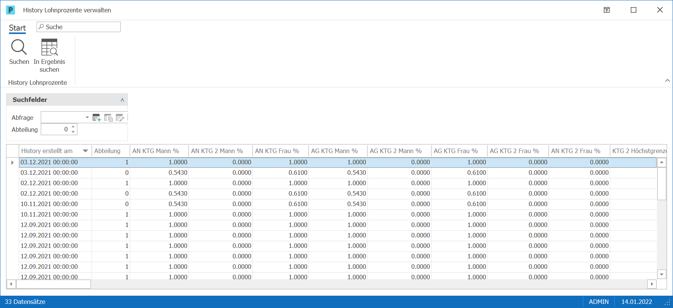Click the copy Abfrage query icon
The height and width of the screenshot is (308, 673).
click(x=108, y=118)
